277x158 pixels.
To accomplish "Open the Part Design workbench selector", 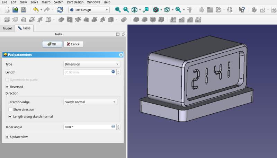I will [x=89, y=10].
